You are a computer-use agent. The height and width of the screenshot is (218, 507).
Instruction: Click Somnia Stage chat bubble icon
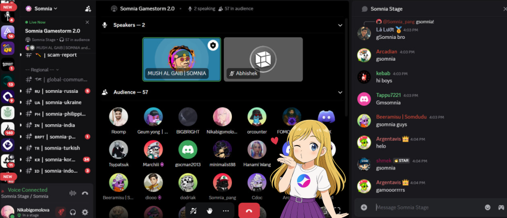coord(365,9)
